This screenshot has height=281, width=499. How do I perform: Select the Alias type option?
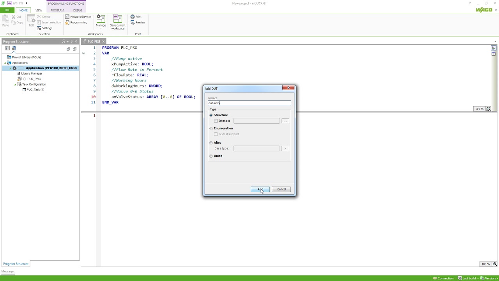tap(211, 143)
